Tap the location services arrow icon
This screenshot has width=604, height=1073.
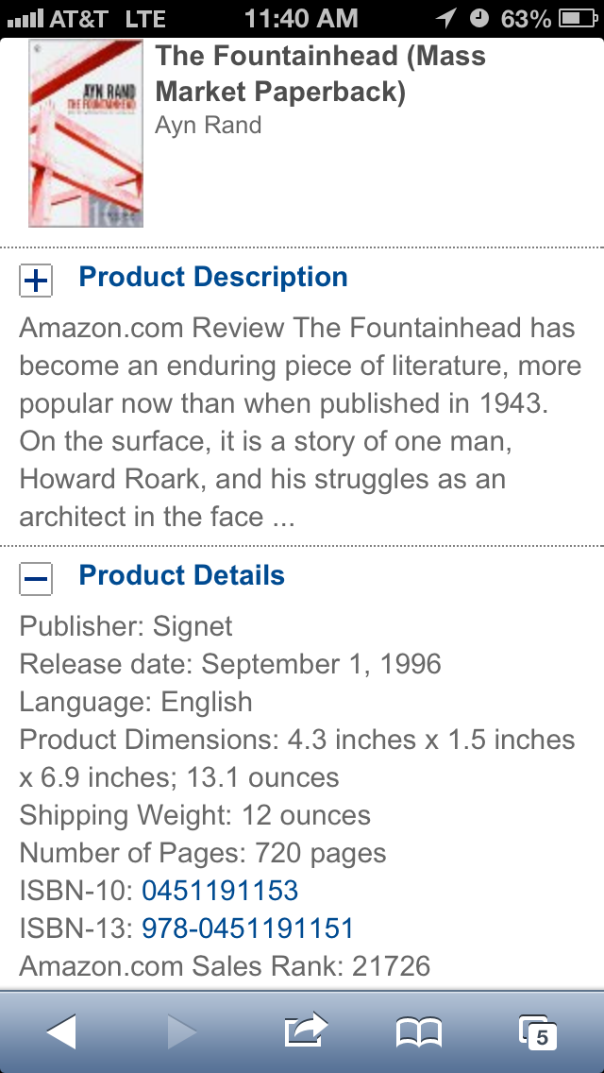(x=445, y=18)
